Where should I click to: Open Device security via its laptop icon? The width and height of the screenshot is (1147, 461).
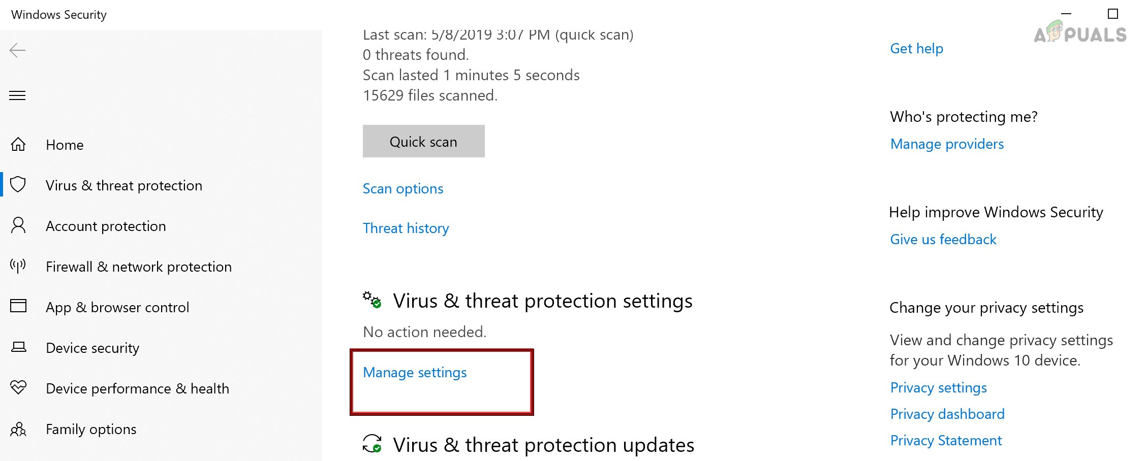click(18, 347)
